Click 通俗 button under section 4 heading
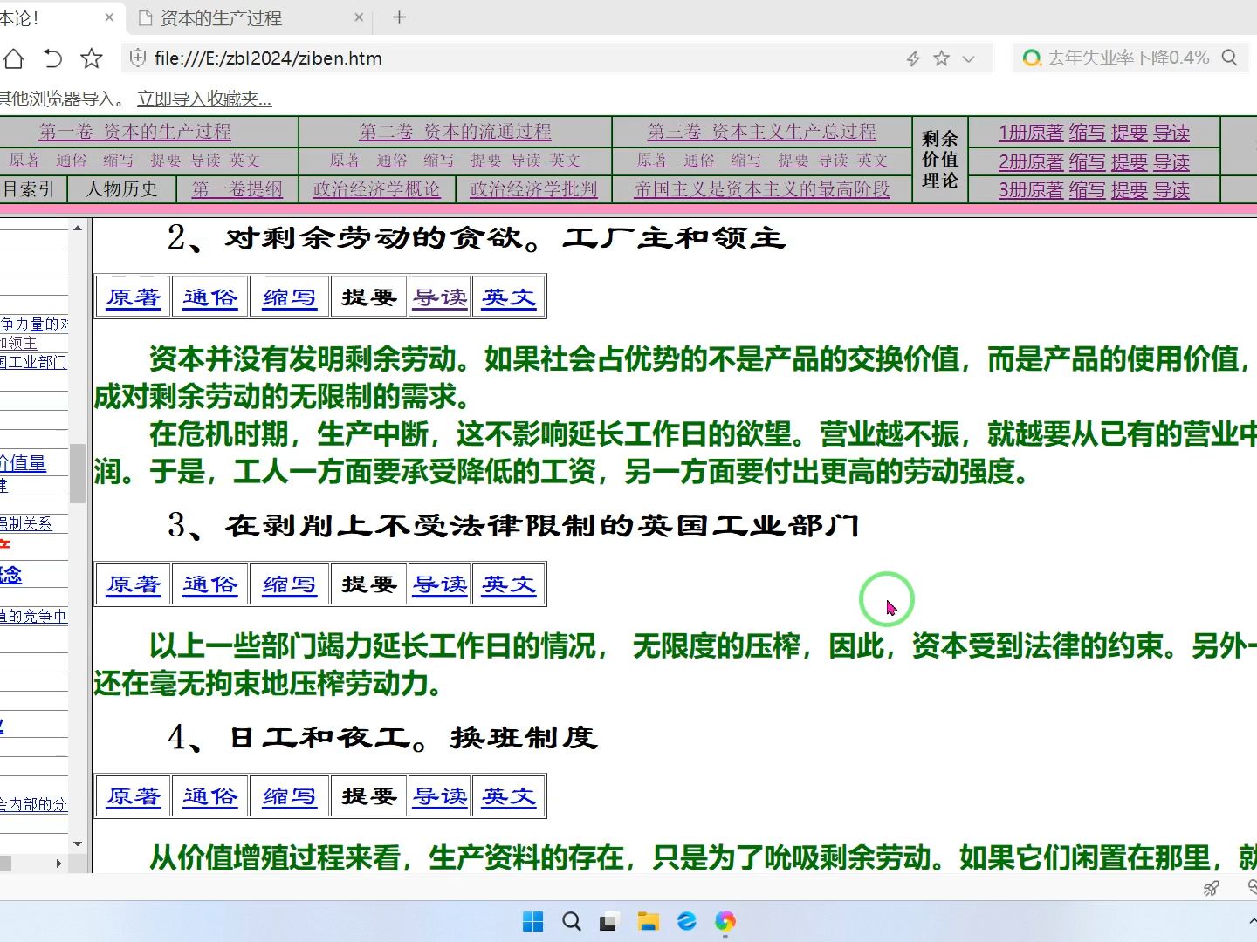Screen dimensions: 1257x942 point(210,796)
